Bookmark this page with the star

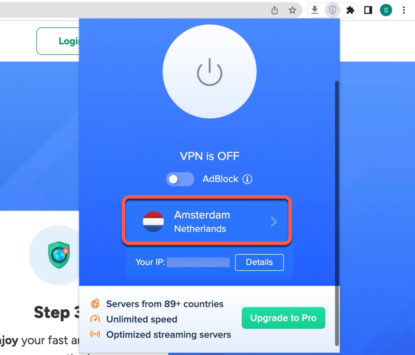point(293,10)
